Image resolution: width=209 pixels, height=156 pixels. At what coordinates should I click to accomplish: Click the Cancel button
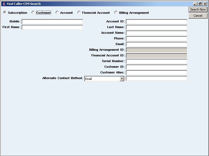pos(198,16)
